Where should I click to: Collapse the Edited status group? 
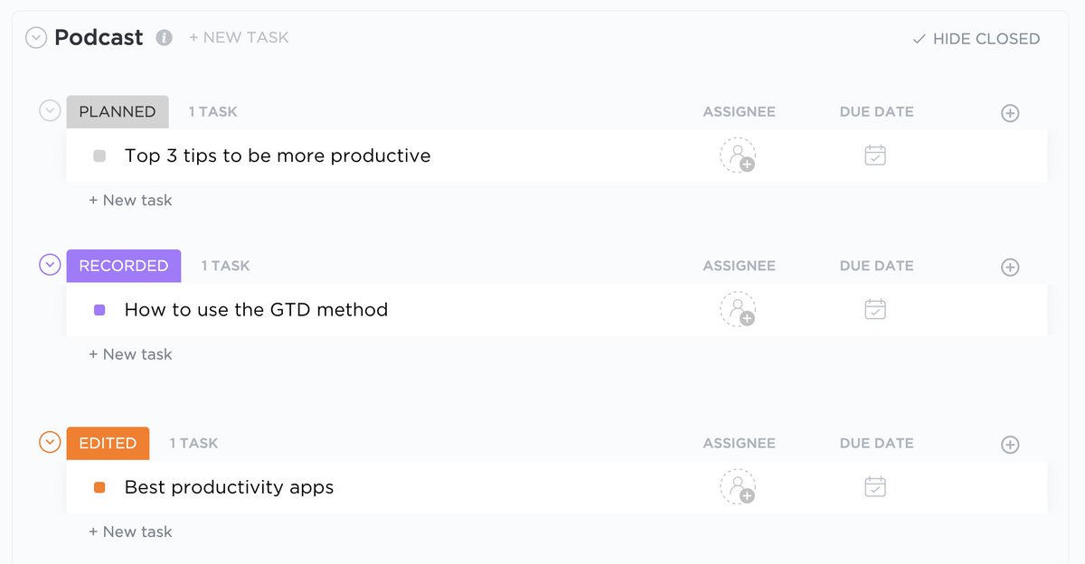click(x=50, y=442)
